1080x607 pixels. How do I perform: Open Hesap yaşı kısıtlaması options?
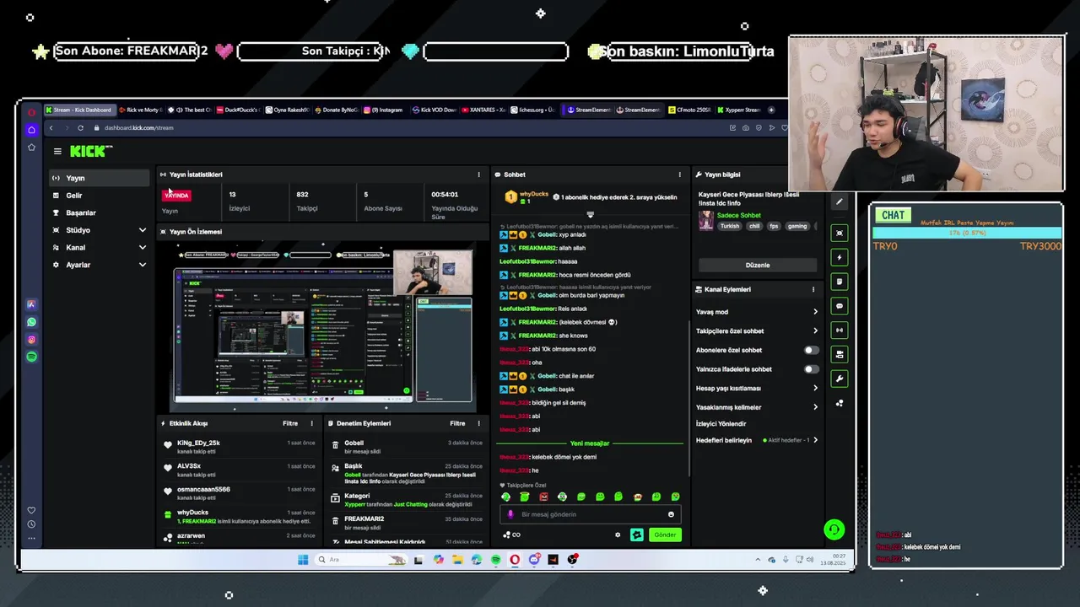pos(757,389)
